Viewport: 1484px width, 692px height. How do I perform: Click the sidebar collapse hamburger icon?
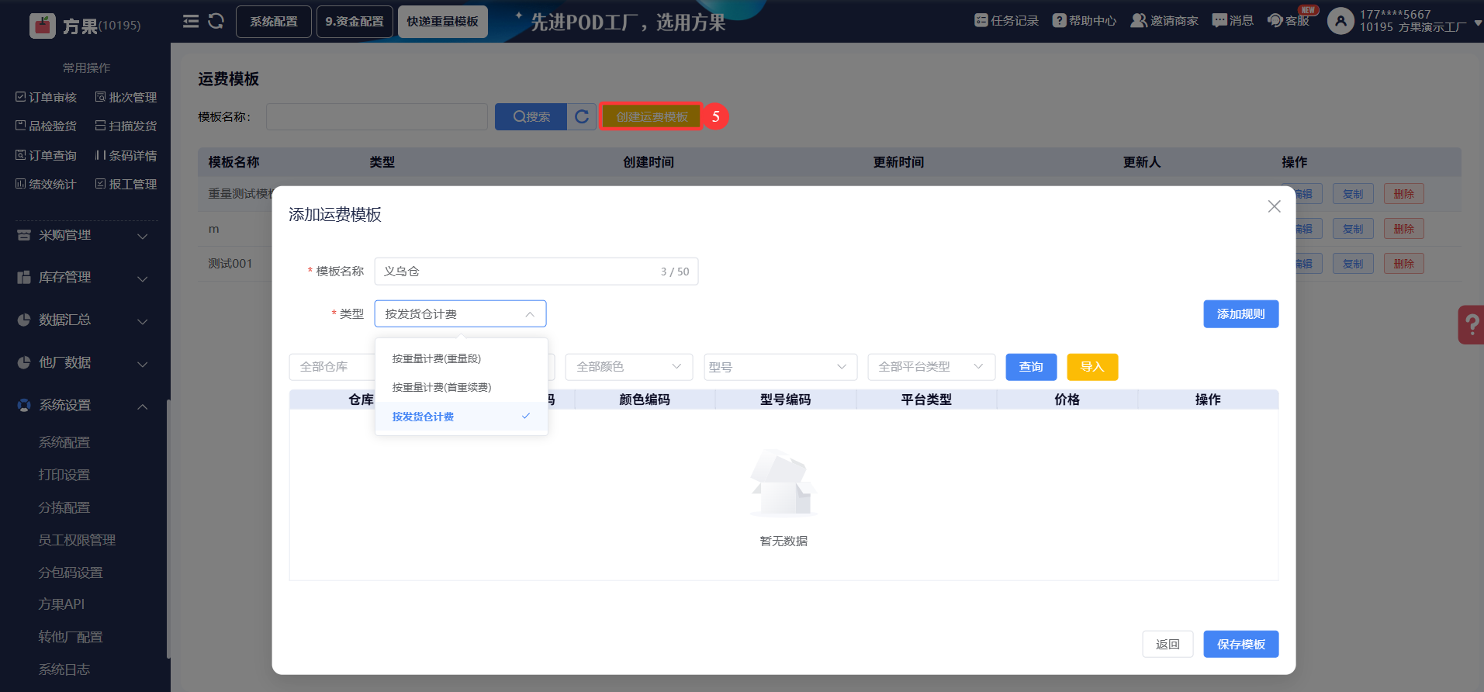pyautogui.click(x=191, y=21)
